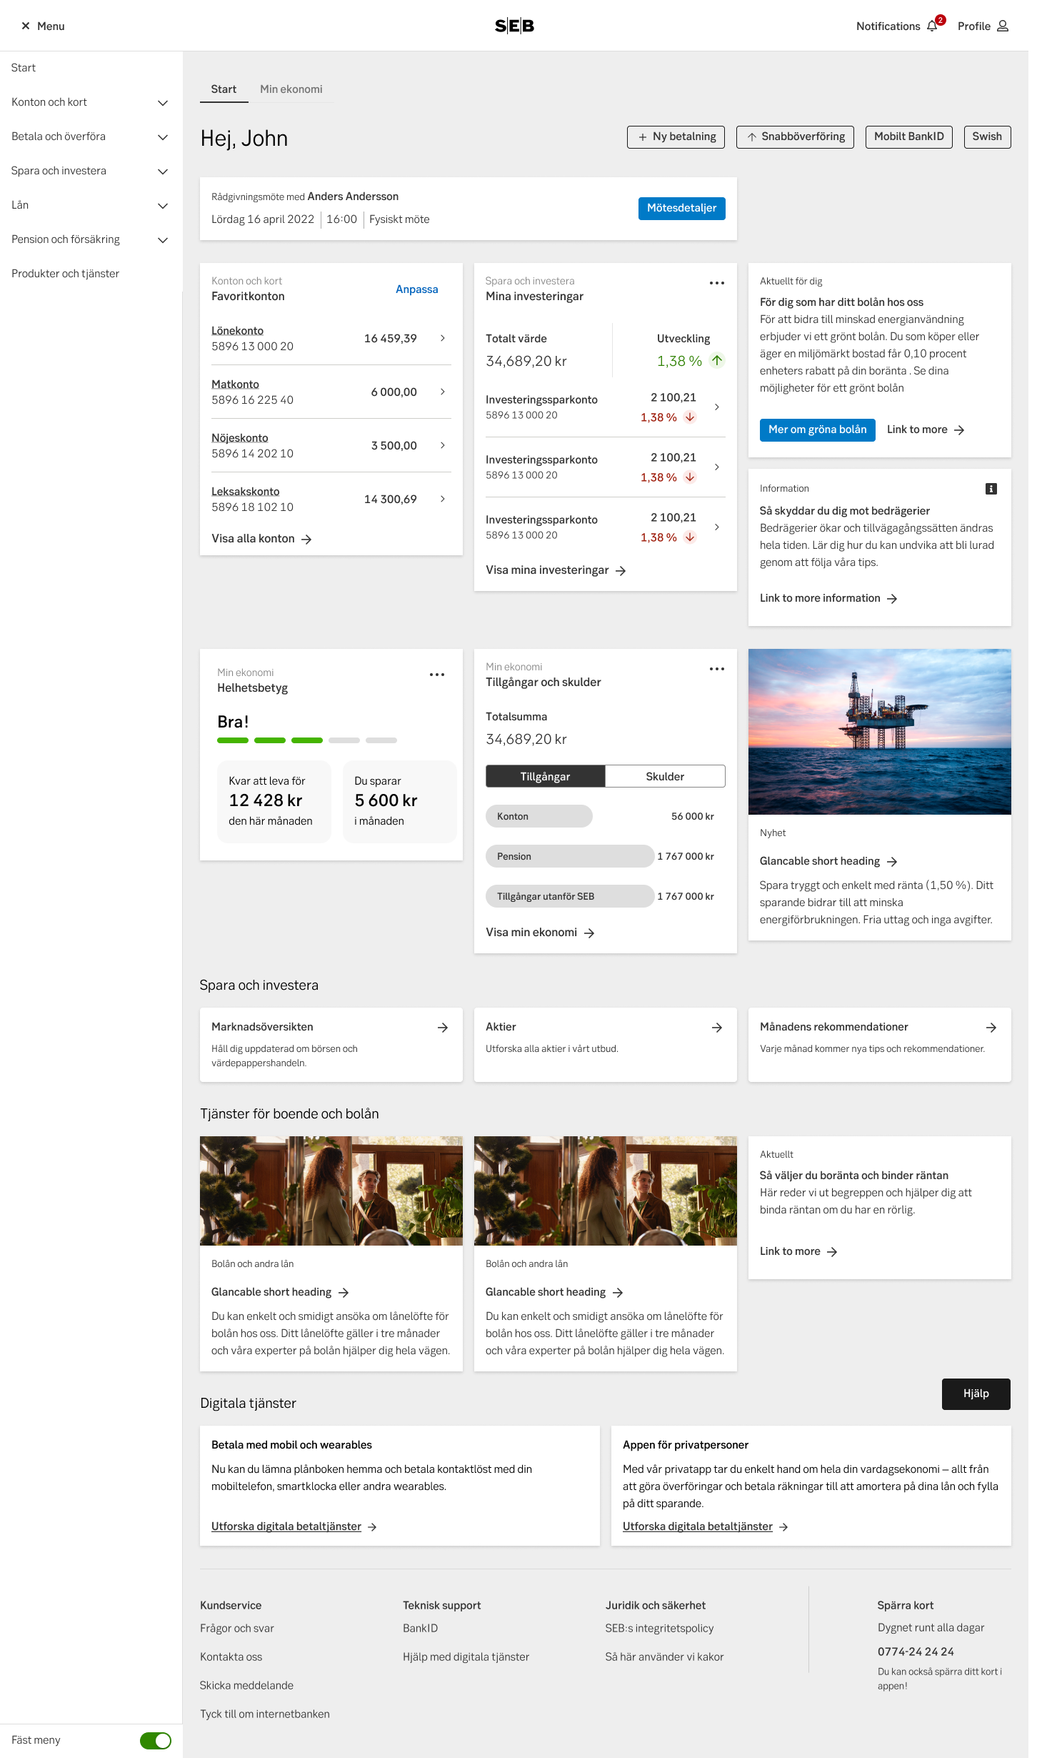Click the Mötesdetaljer button
Screen dimensions: 1057x1758
[681, 208]
